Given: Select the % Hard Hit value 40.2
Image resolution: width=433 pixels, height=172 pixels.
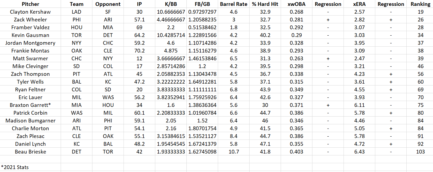Looking at the screenshot, I should tap(265, 35).
